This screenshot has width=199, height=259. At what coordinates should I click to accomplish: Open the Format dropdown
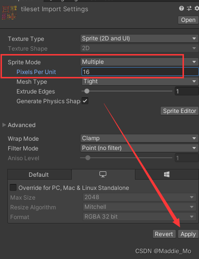coord(139,217)
